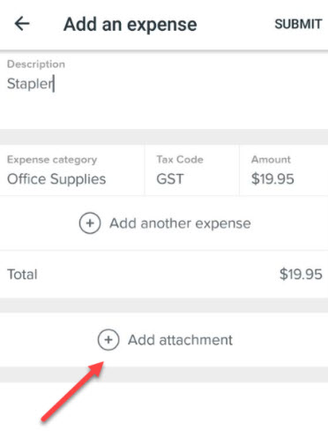
Task: Click the Add another expense text
Action: [x=180, y=223]
